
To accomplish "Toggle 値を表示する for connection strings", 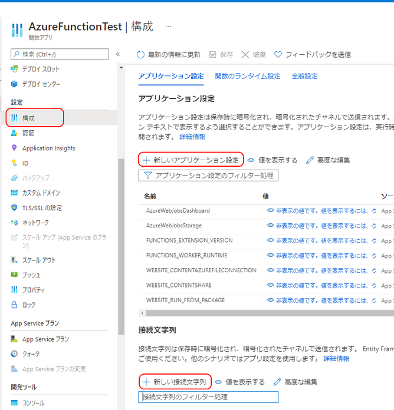I will pyautogui.click(x=240, y=382).
